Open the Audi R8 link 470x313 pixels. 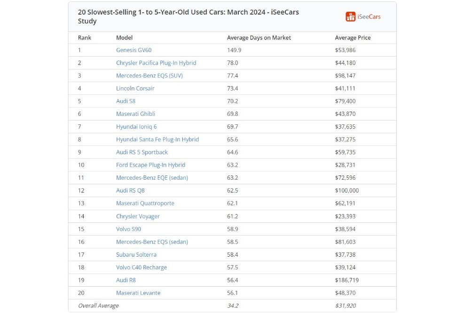[125, 280]
